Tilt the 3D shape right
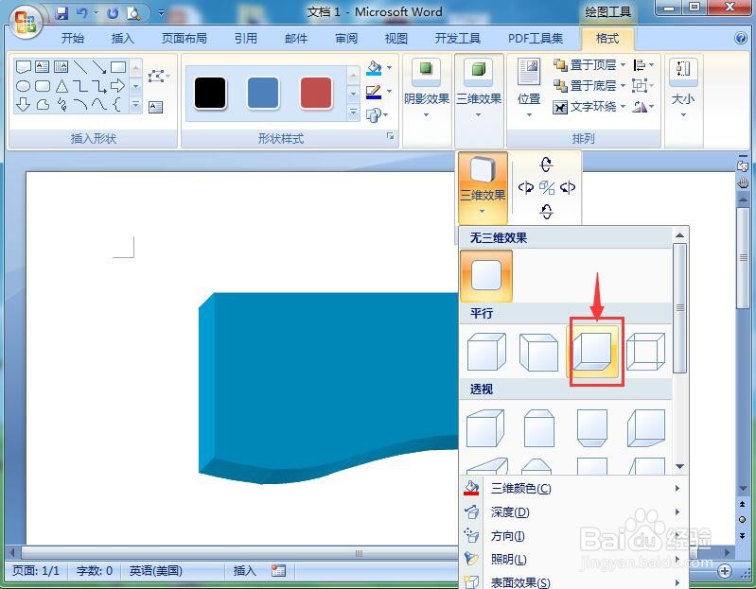Image resolution: width=756 pixels, height=589 pixels. 568,187
